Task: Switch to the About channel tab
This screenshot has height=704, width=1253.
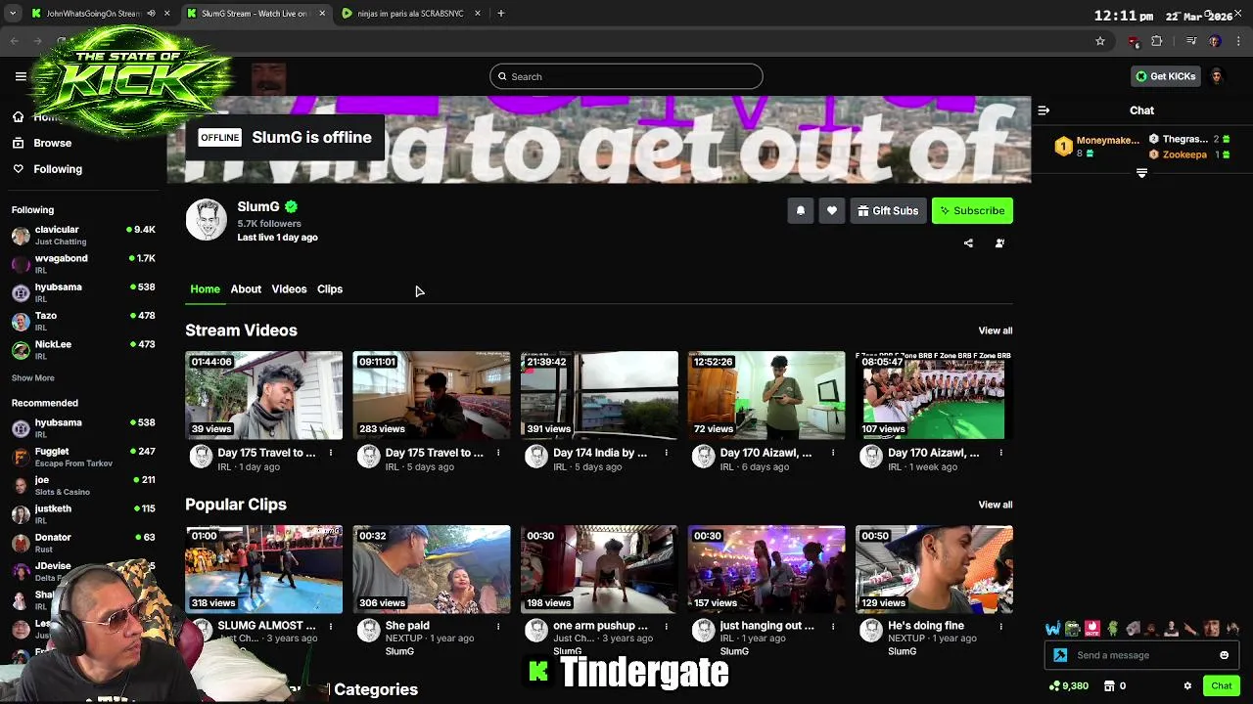Action: [x=246, y=289]
